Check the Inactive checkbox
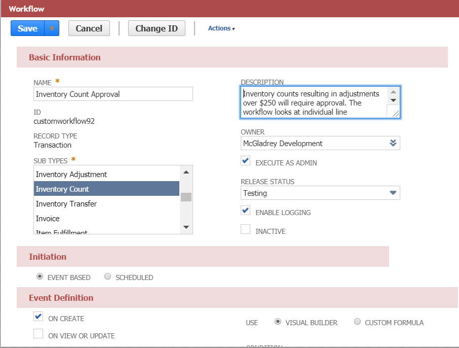459x348 pixels. click(246, 229)
